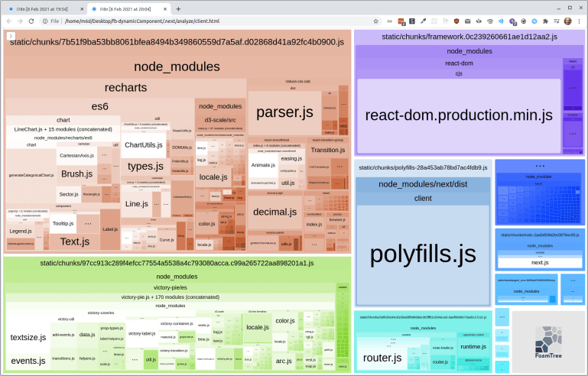This screenshot has height=376, width=588.
Task: Click the FoamTree logo
Action: (x=548, y=342)
